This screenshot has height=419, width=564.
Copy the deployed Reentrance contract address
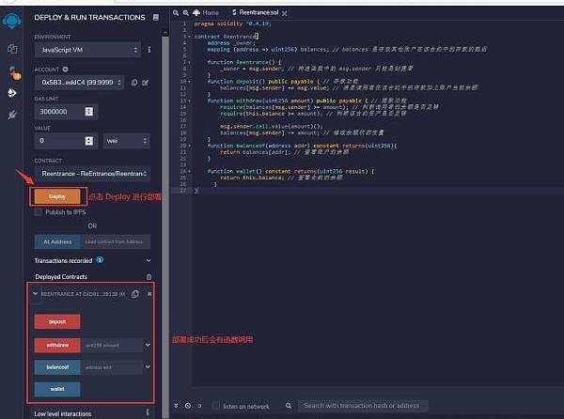coord(135,294)
